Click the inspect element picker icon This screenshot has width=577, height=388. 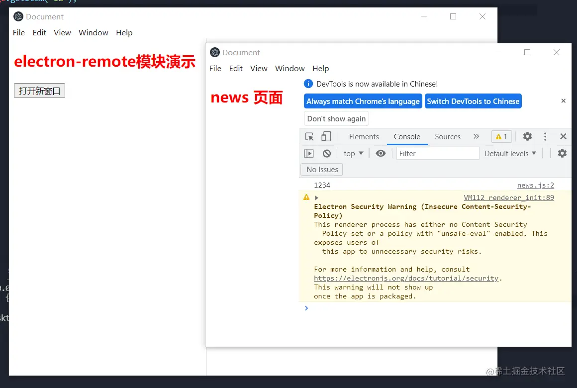(x=309, y=137)
